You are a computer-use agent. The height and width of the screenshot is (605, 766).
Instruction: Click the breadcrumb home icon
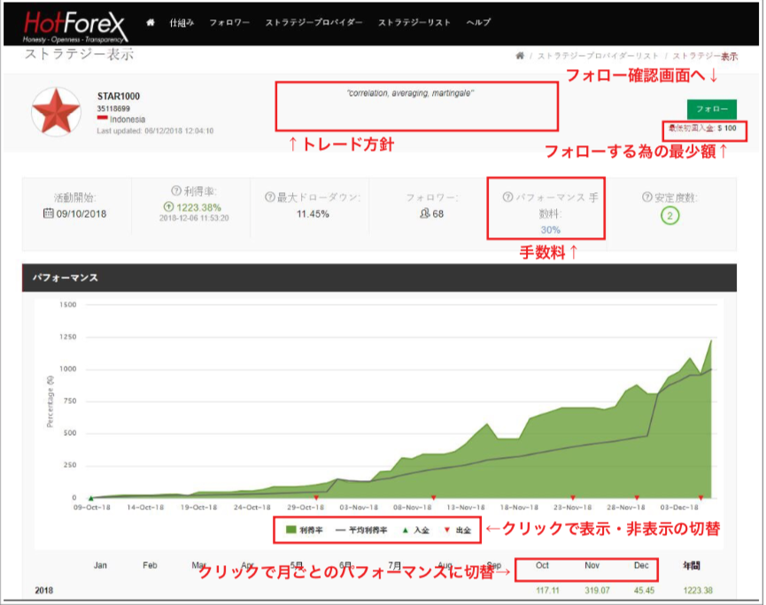tap(520, 56)
